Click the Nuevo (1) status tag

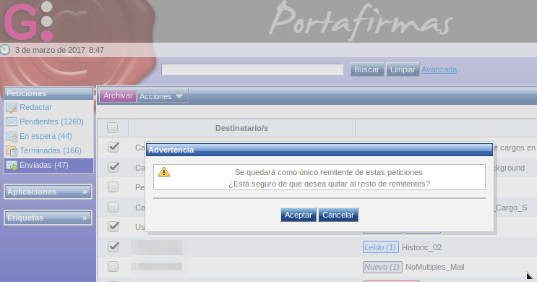point(382,267)
